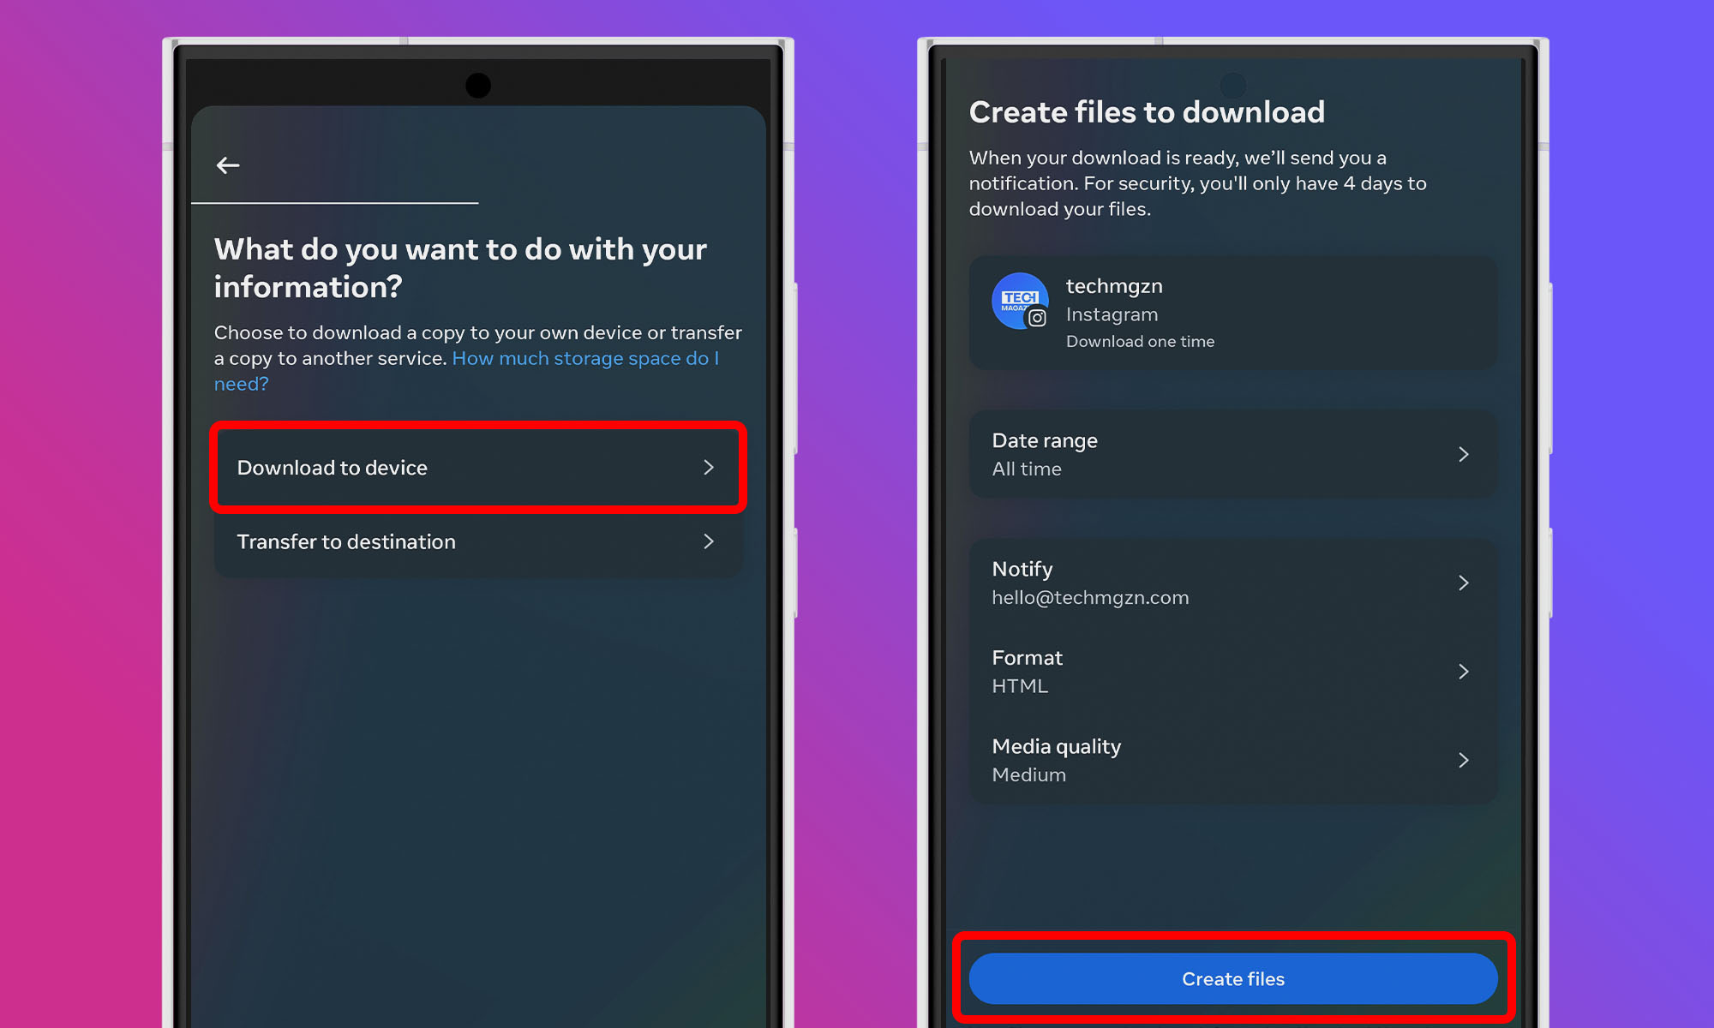This screenshot has height=1028, width=1714.
Task: Expand the Date range chevron
Action: click(x=1464, y=454)
